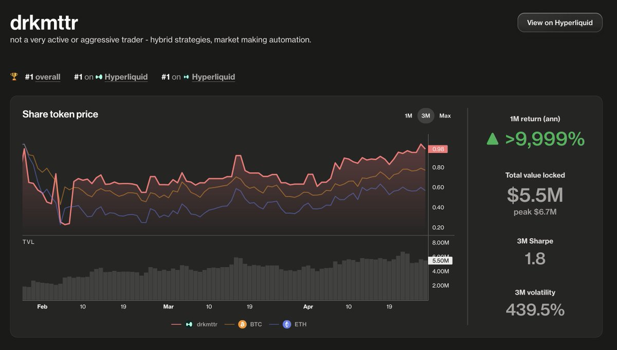Screen dimensions: 617x350
Task: Toggle the BTC series label in legend
Action: [x=256, y=324]
